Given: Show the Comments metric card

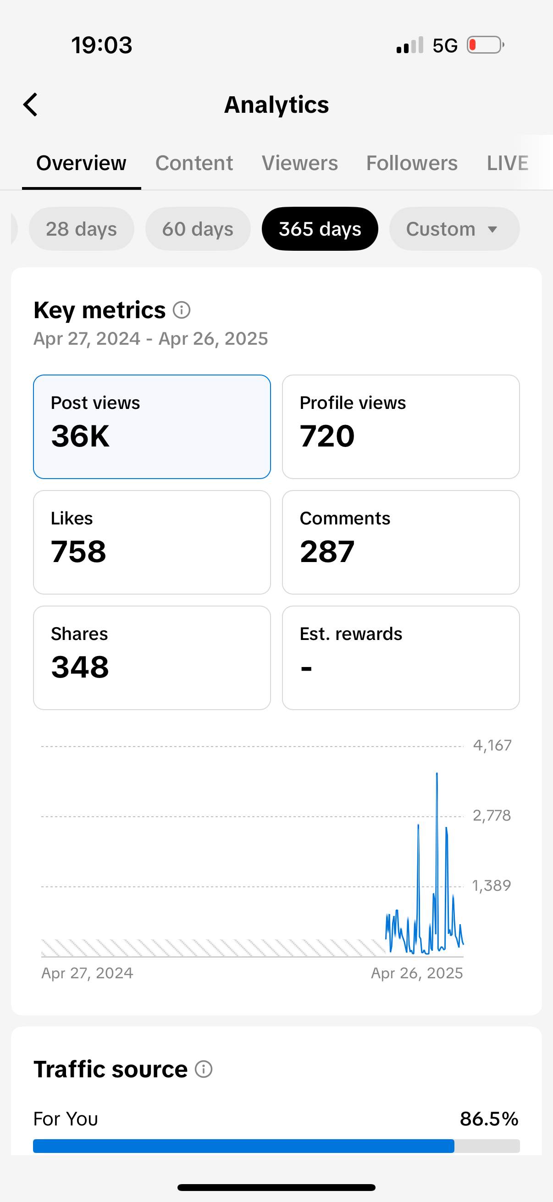Looking at the screenshot, I should coord(401,542).
